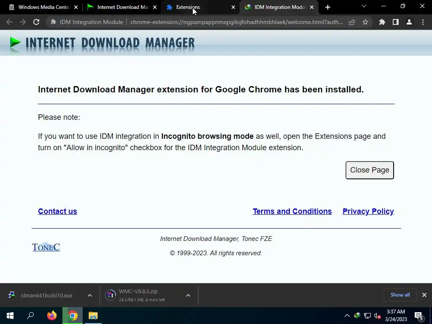Open the Chrome extensions puzzle menu

click(x=382, y=22)
